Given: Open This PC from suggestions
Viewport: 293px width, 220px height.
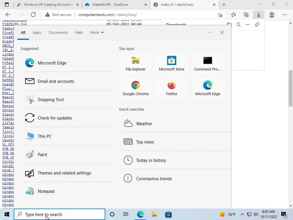Looking at the screenshot, I should tap(66, 136).
